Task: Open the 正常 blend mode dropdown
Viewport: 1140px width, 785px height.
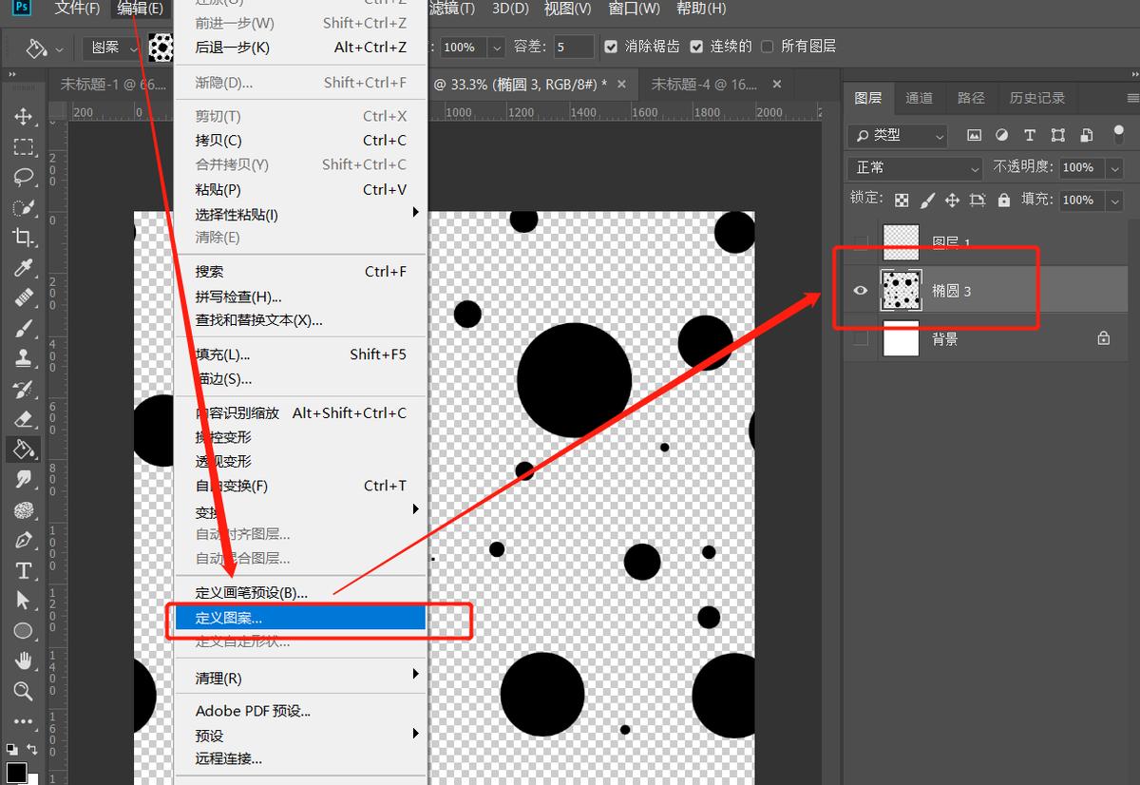Action: (x=916, y=168)
